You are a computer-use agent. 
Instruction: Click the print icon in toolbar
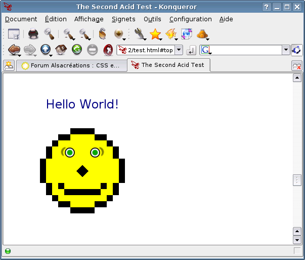point(33,34)
